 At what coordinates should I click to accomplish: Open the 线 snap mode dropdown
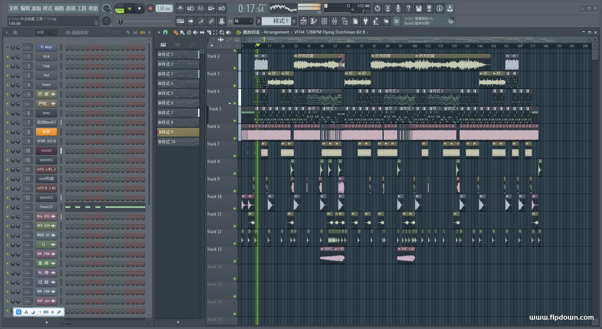(243, 21)
